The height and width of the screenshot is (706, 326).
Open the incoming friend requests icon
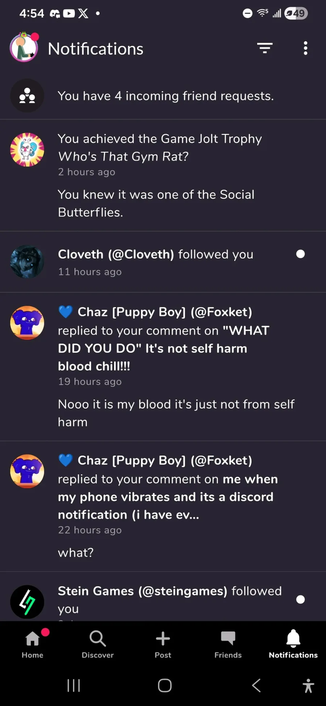27,96
